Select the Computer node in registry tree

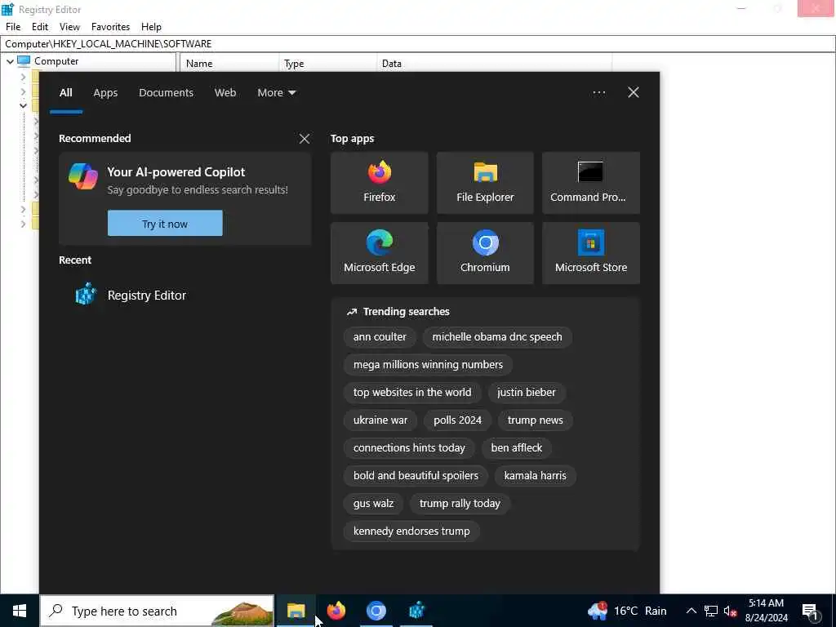coord(56,60)
